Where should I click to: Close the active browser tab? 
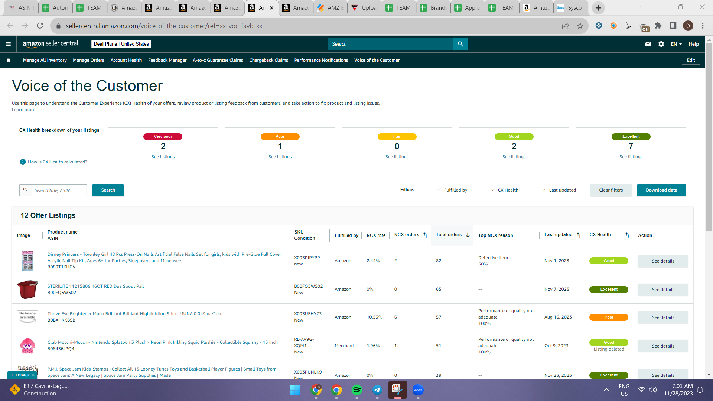(271, 8)
